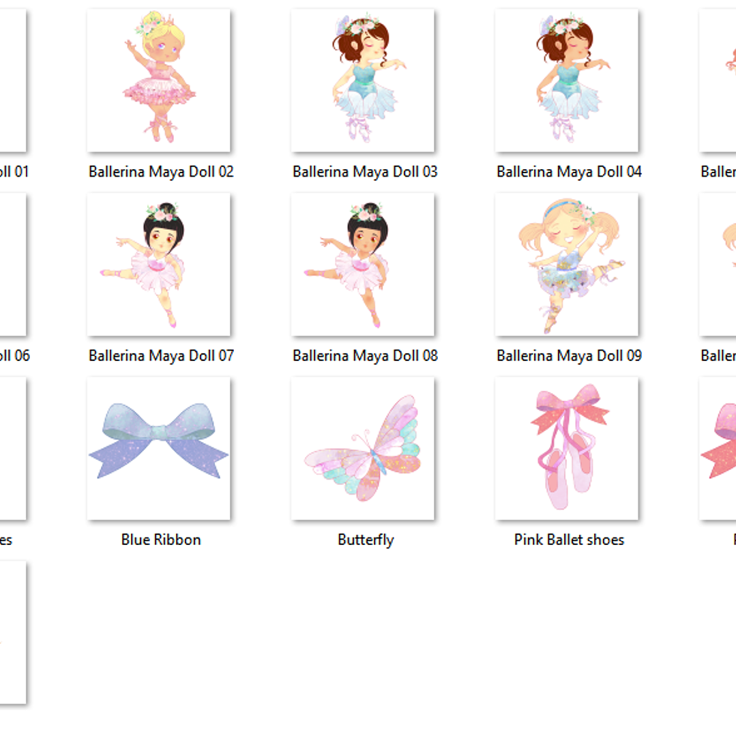
Task: Click the cut-off Doll 01 file name
Action: pos(14,172)
